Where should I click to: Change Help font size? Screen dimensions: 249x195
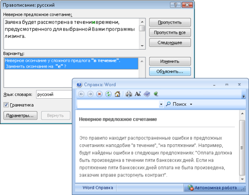138,94
